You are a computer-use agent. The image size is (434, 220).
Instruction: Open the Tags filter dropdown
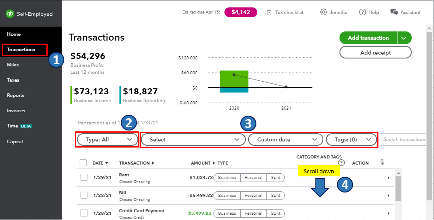tap(351, 140)
